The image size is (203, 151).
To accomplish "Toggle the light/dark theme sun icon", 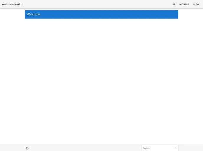I will 174,4.
